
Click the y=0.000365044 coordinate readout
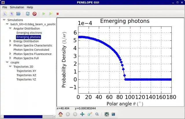point(85,108)
